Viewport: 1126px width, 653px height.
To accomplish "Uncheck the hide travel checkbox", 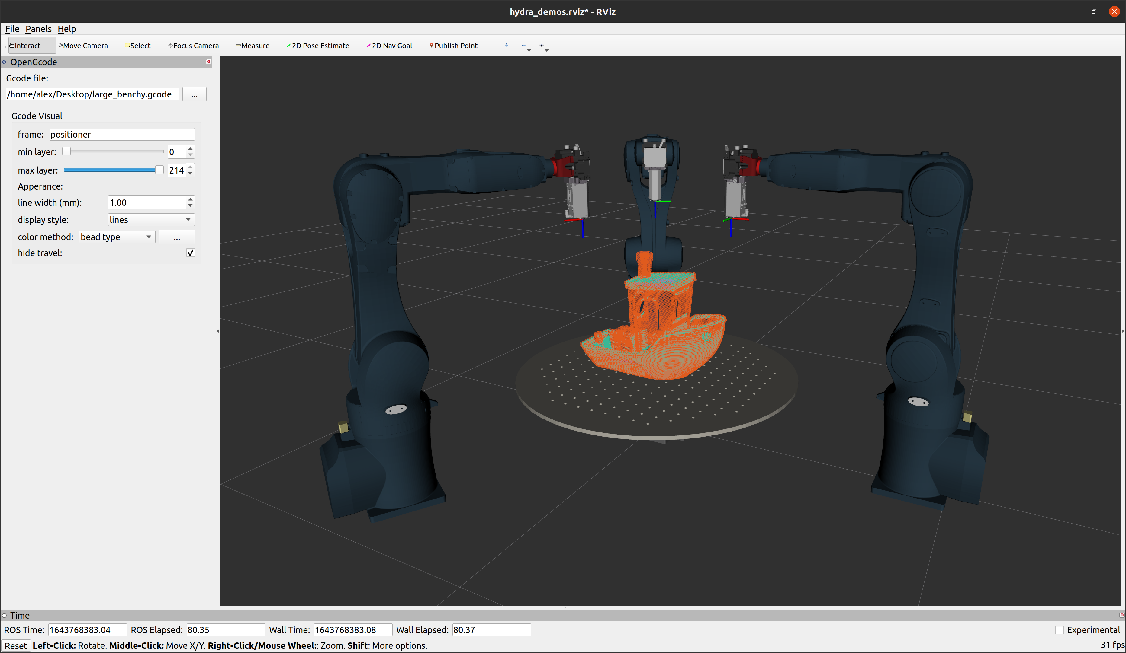I will point(190,253).
